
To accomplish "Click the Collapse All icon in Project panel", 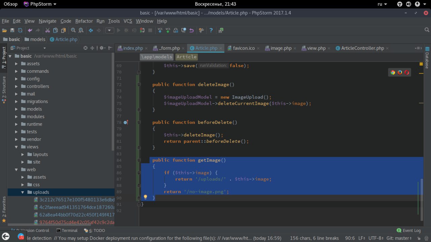I will click(x=93, y=48).
